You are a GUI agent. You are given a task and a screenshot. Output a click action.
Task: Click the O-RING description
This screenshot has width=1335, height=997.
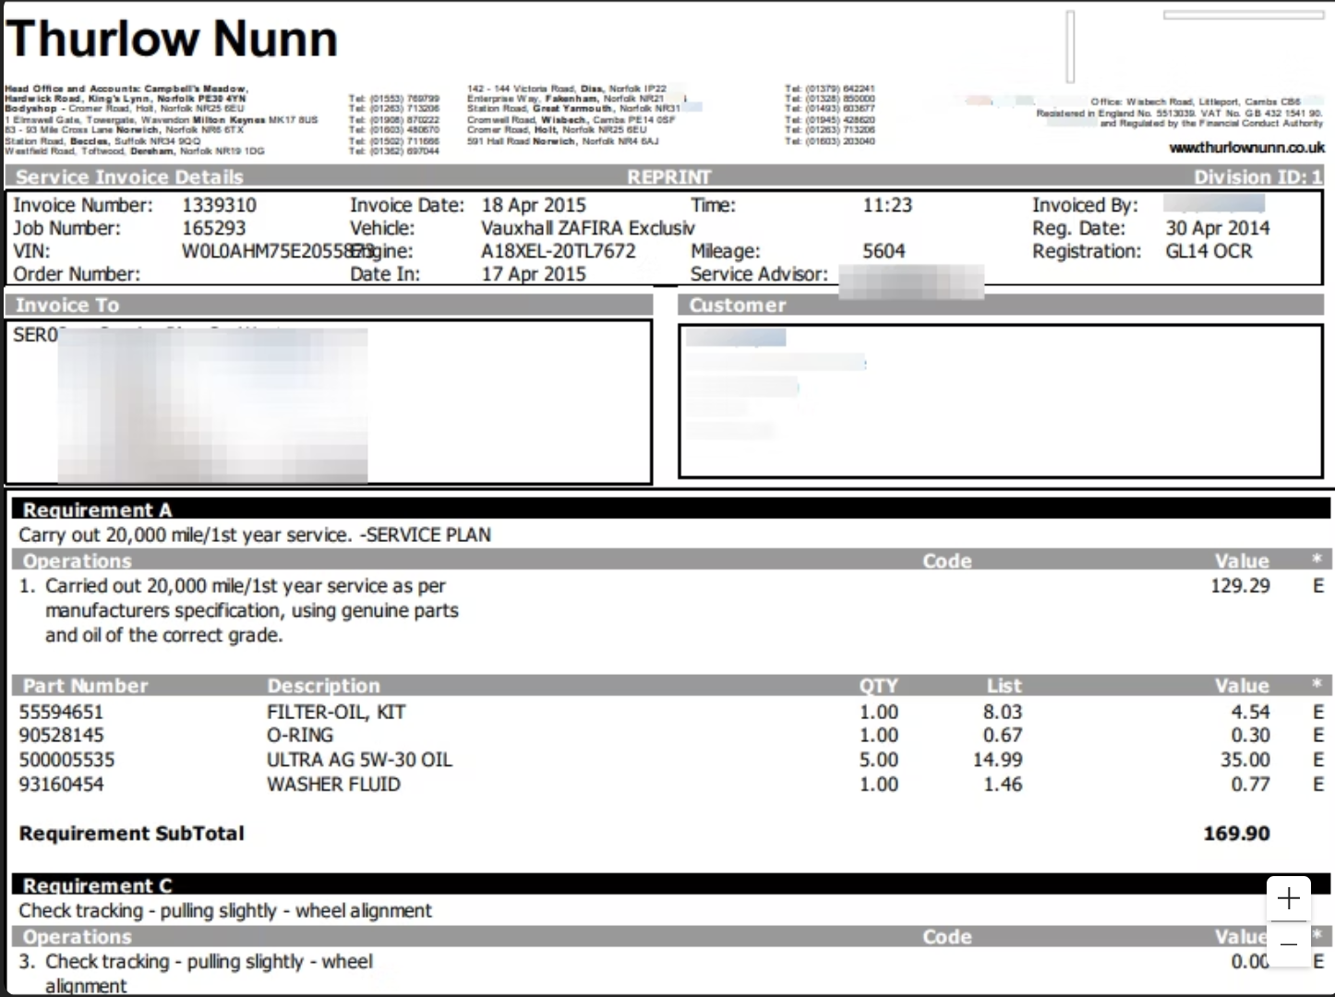(300, 735)
